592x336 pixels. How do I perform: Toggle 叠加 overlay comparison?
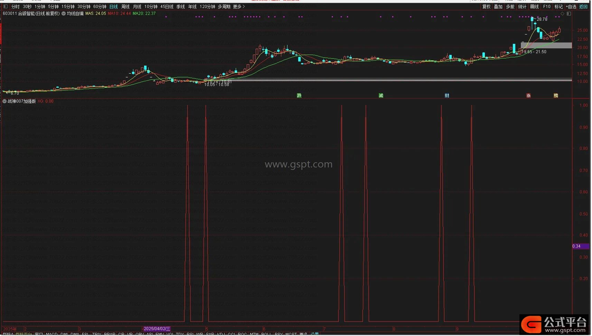click(498, 7)
